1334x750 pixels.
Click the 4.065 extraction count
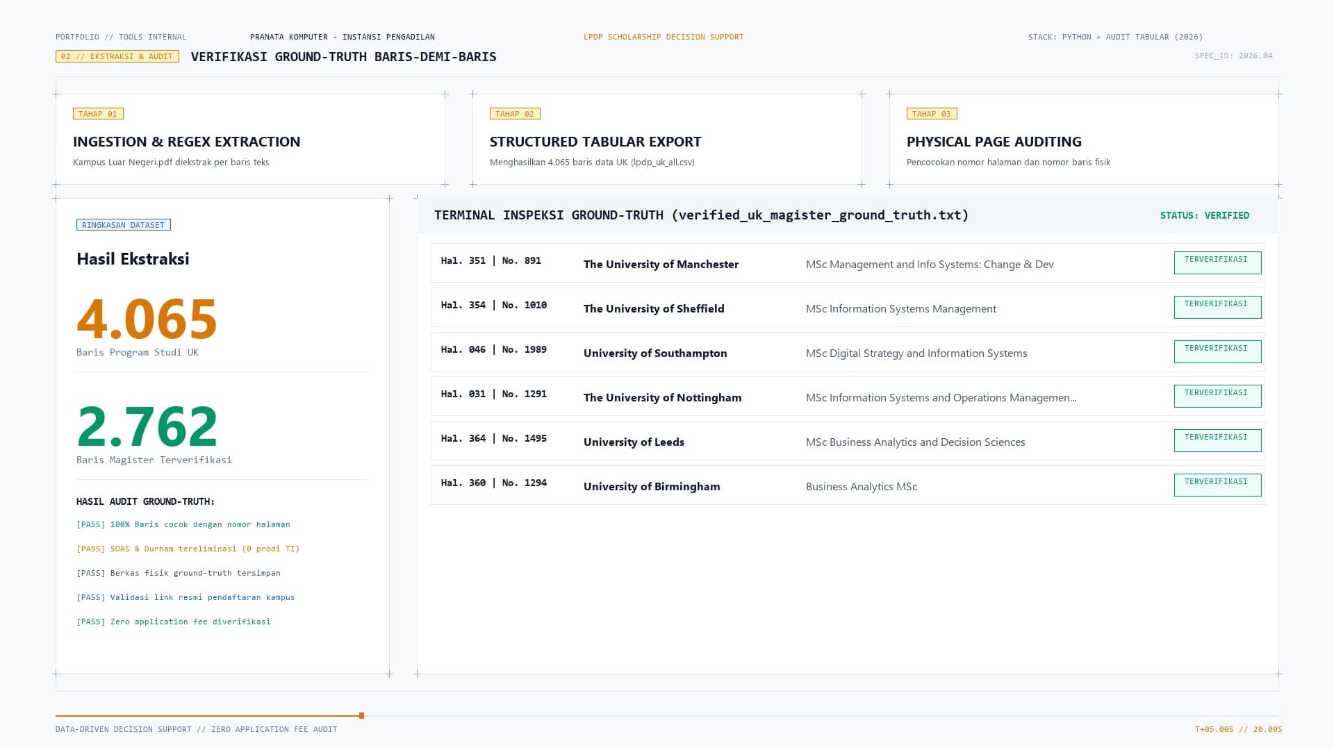(x=147, y=319)
